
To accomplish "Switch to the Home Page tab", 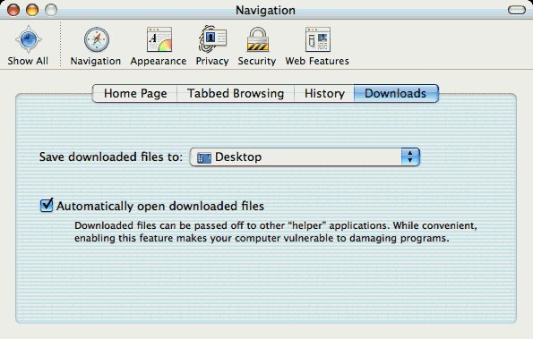I will [x=135, y=93].
